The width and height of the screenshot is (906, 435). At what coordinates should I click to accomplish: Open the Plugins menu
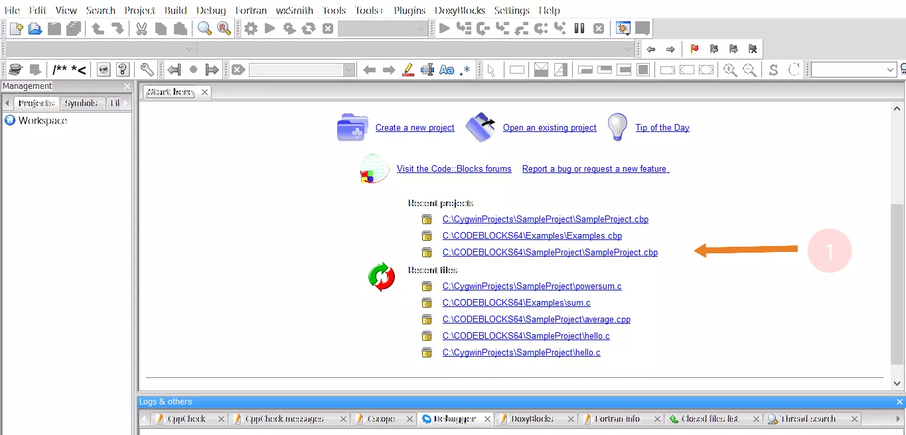410,10
